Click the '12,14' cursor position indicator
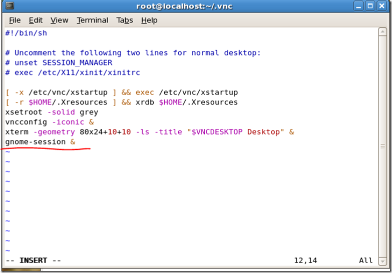392x273 pixels. pos(305,260)
